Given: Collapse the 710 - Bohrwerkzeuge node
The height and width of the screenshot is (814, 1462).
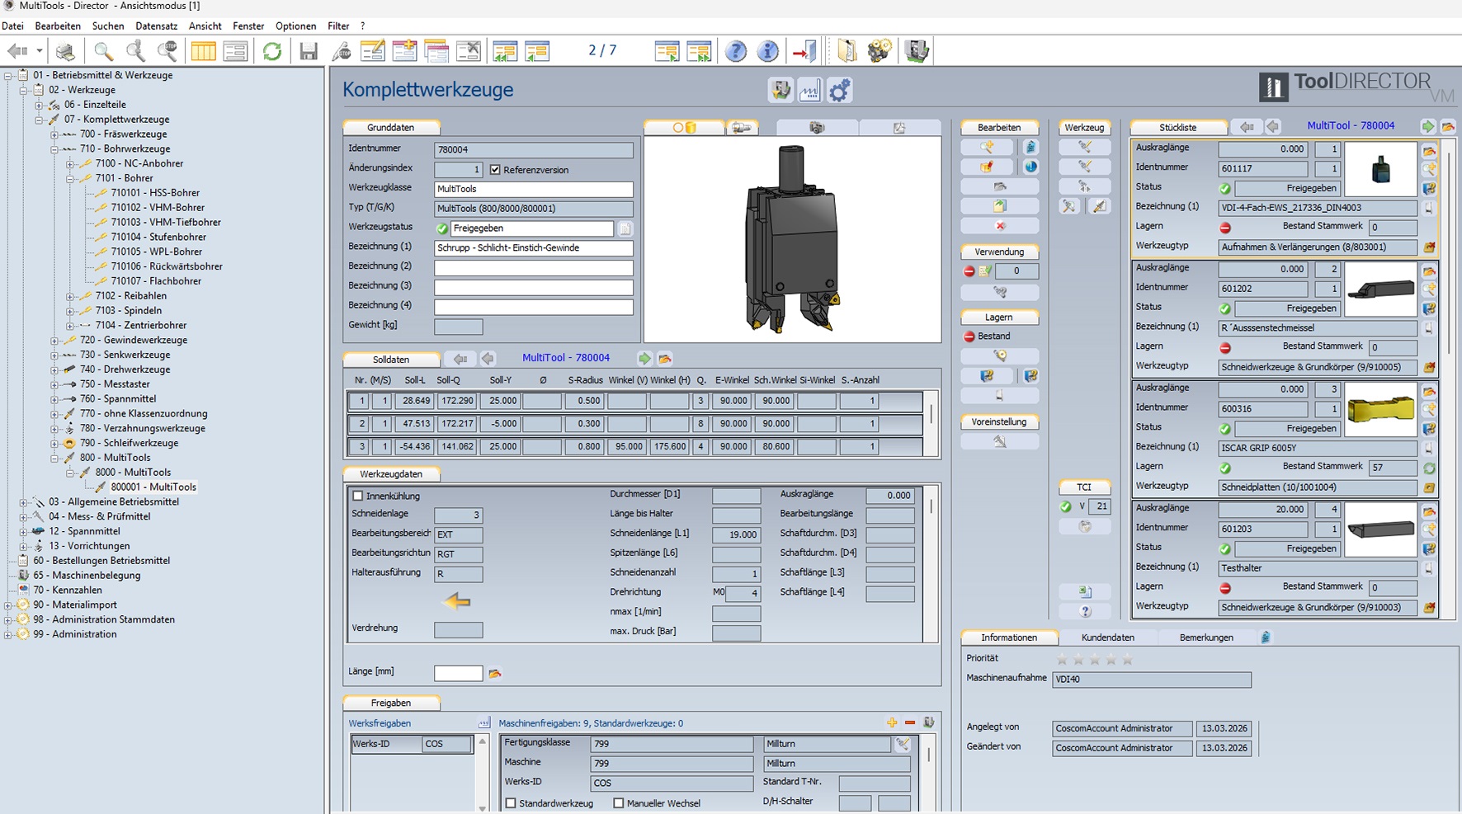Looking at the screenshot, I should [x=54, y=149].
